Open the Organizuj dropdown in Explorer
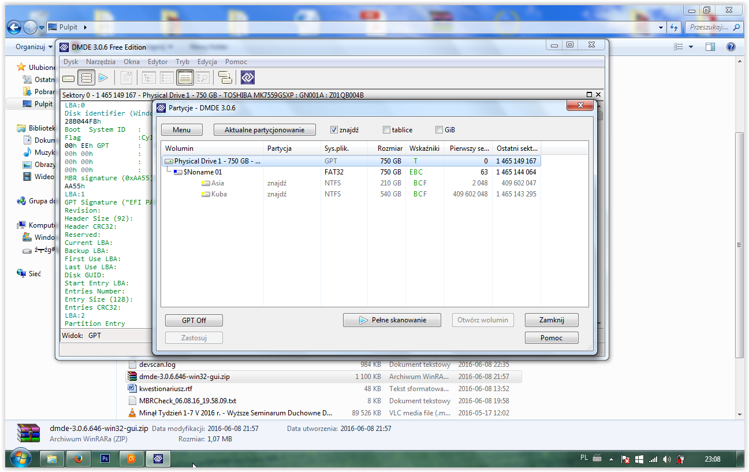This screenshot has height=472, width=749. (x=34, y=47)
